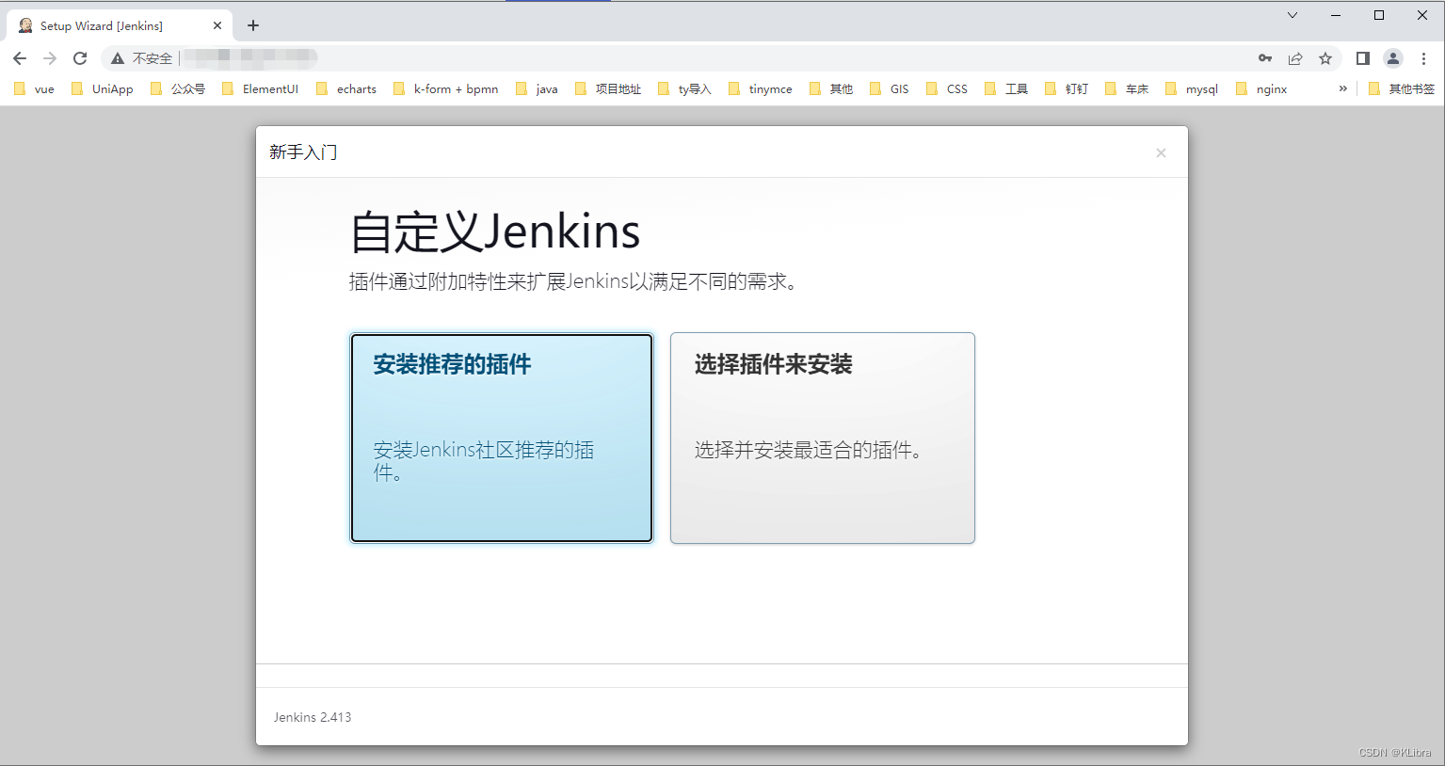Open the ty导入 bookmark folder
This screenshot has width=1445, height=766.
(x=684, y=89)
